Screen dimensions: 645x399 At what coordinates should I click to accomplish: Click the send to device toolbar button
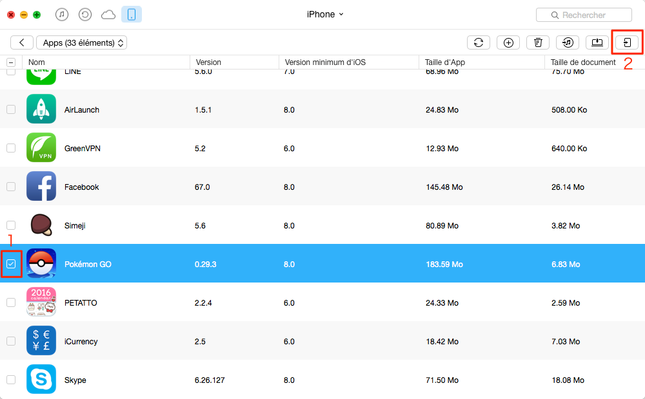(x=627, y=42)
